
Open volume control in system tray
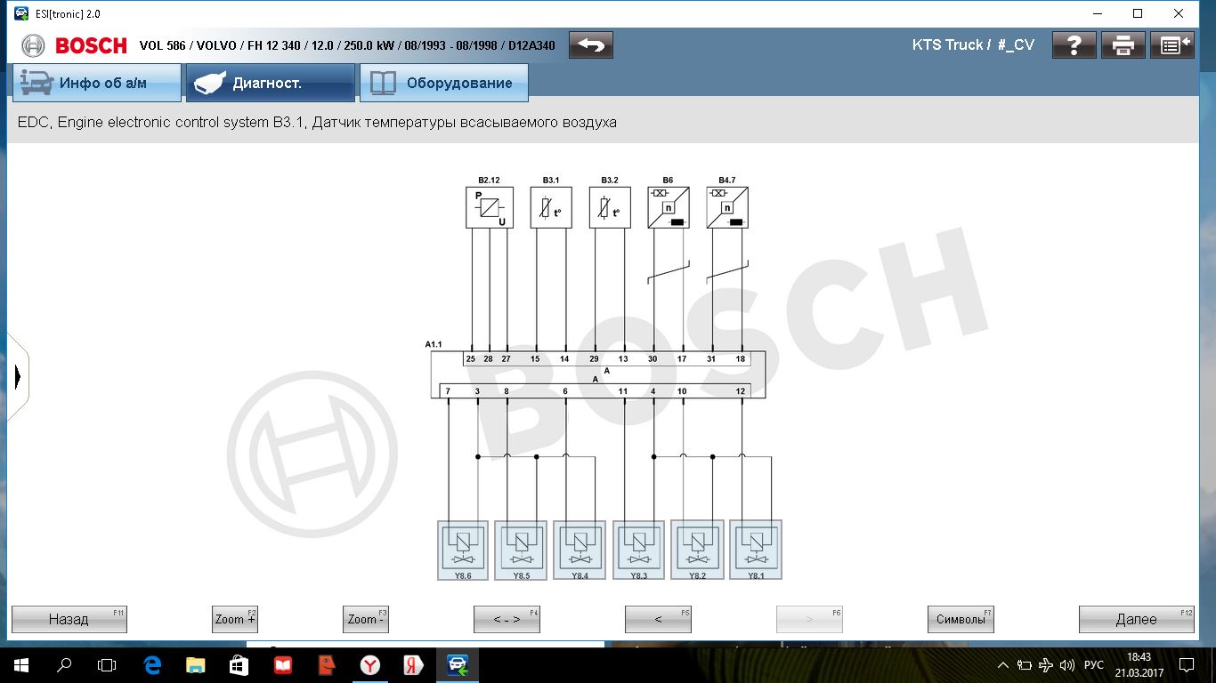pyautogui.click(x=1067, y=665)
